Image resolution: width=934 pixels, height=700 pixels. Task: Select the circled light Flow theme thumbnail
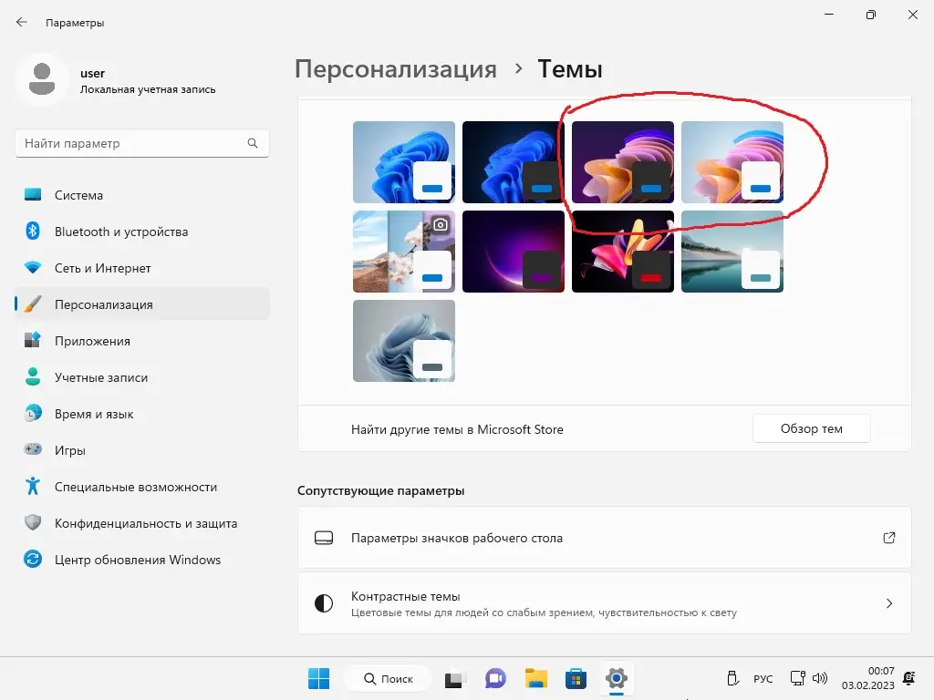tap(732, 161)
